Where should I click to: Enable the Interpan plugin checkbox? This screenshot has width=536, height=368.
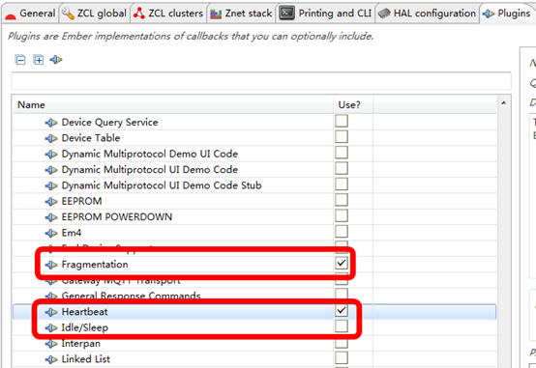pos(342,343)
